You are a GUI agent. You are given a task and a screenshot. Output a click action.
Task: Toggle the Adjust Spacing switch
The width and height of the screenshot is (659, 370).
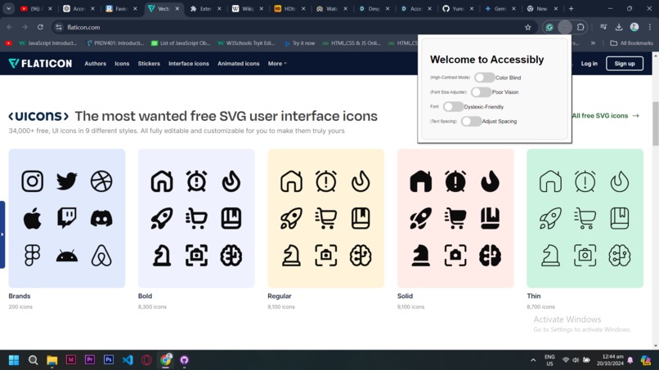(471, 122)
